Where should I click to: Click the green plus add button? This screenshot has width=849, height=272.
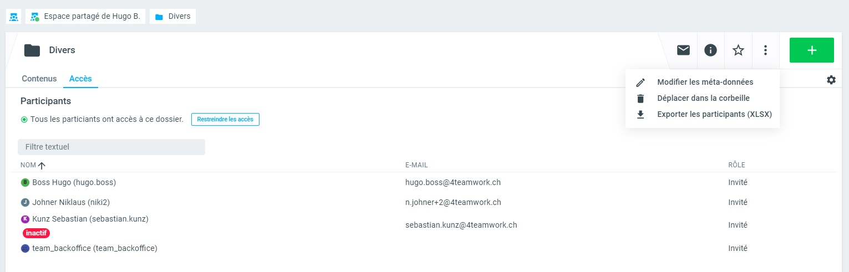coord(811,50)
